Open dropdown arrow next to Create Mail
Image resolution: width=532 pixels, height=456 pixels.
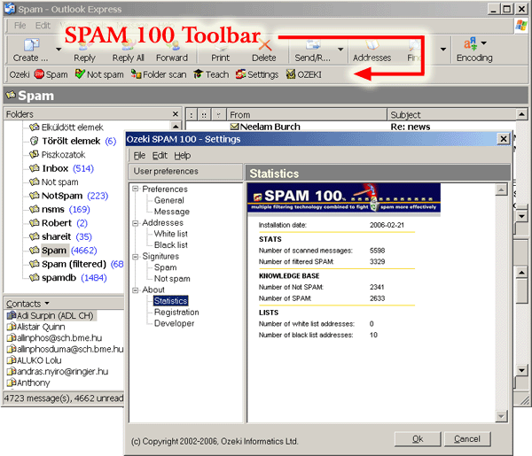pos(59,50)
